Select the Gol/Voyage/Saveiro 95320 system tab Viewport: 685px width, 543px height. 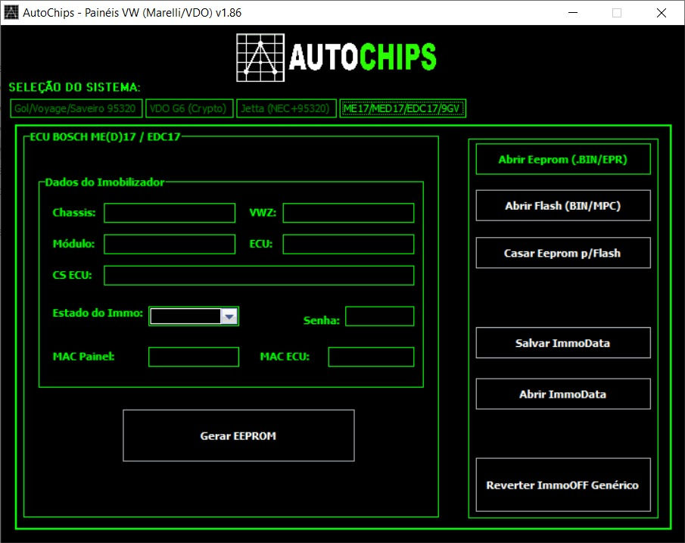[76, 108]
